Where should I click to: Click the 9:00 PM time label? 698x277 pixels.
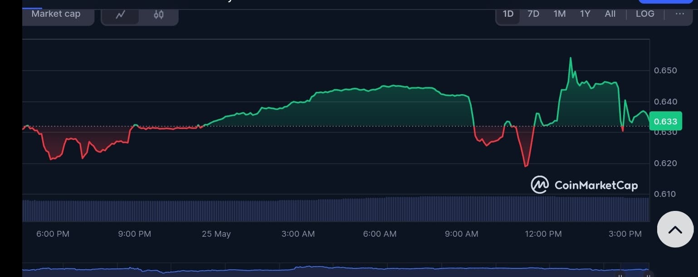coord(135,234)
